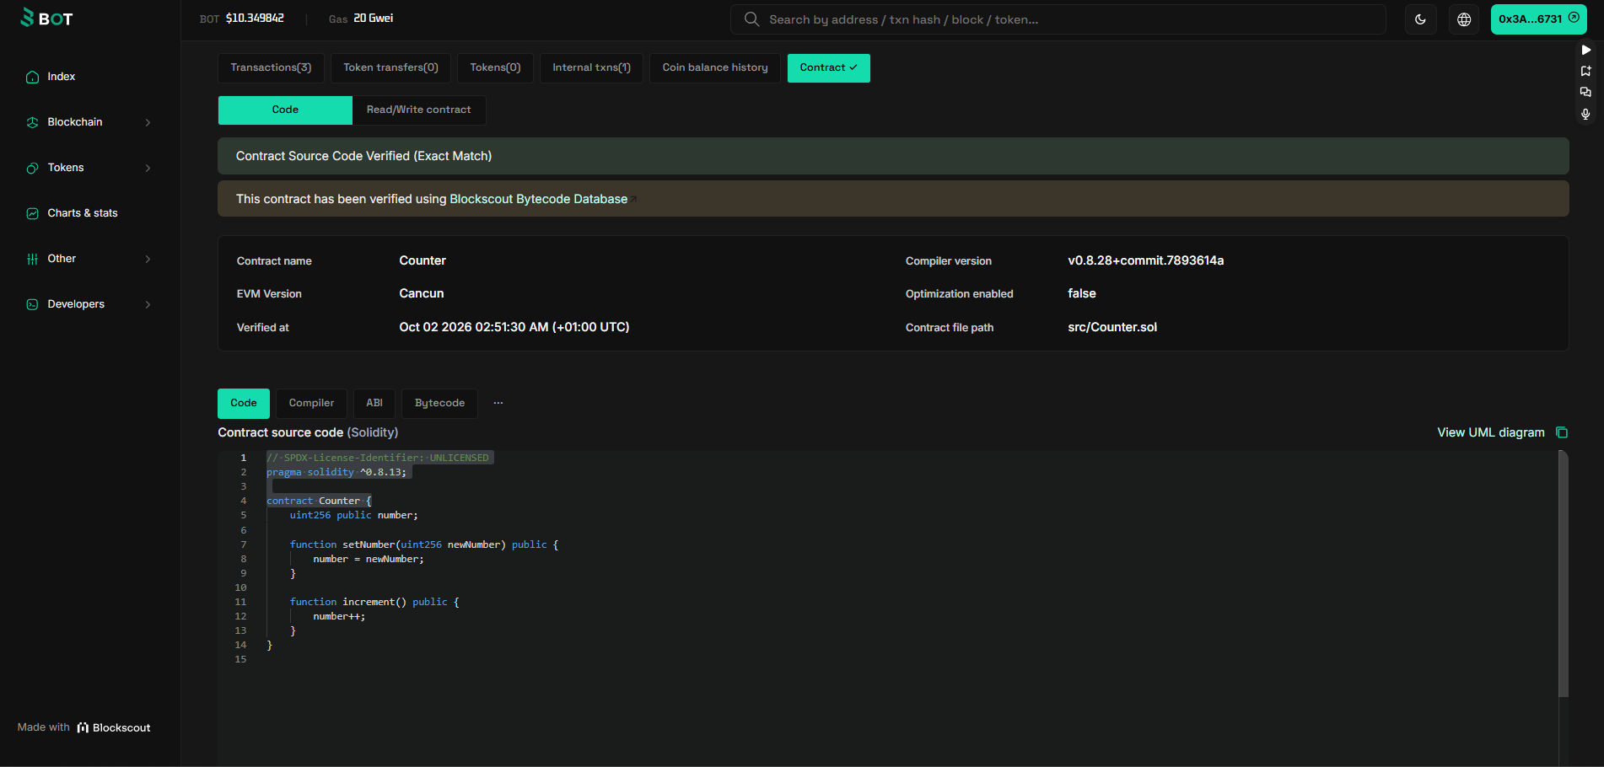
Task: Click the pragma solidity code line
Action: click(x=336, y=472)
